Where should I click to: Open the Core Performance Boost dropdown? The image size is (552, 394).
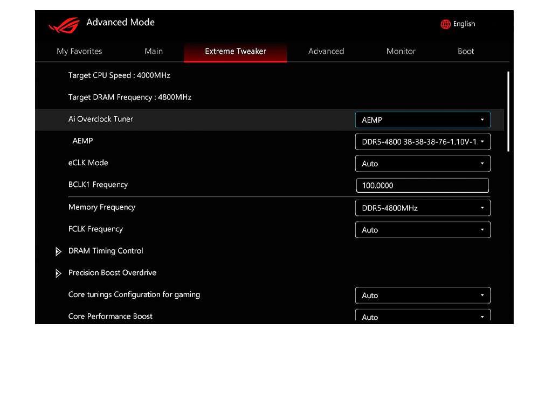pos(422,316)
